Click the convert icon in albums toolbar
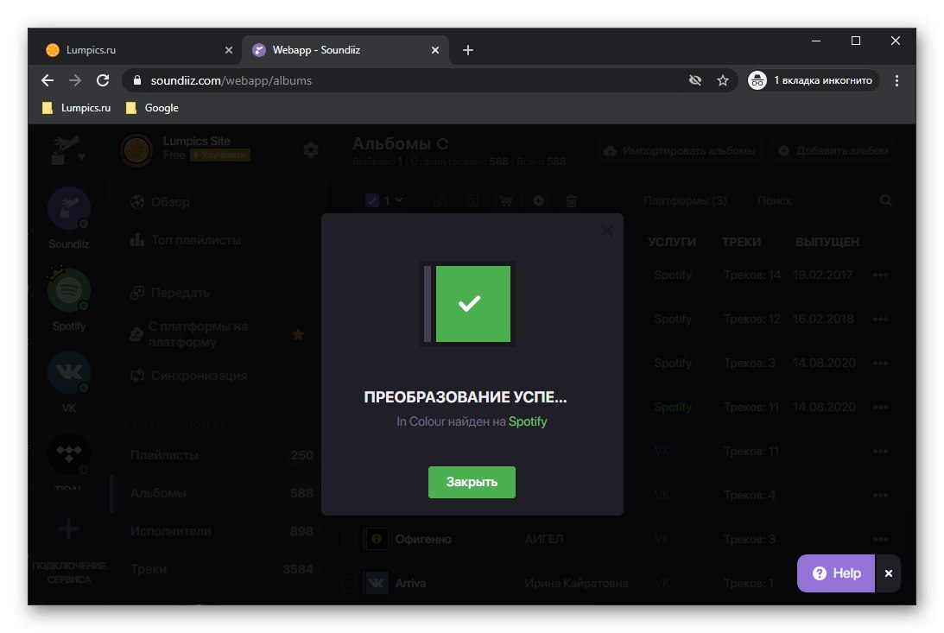Viewport: 944px width, 633px height. [440, 201]
